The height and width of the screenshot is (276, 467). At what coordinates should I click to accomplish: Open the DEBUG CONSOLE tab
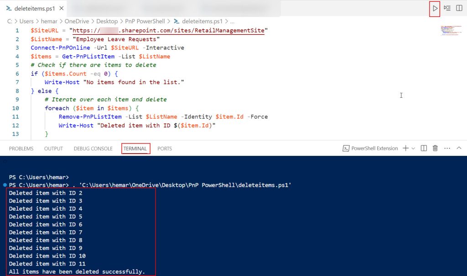(x=93, y=149)
